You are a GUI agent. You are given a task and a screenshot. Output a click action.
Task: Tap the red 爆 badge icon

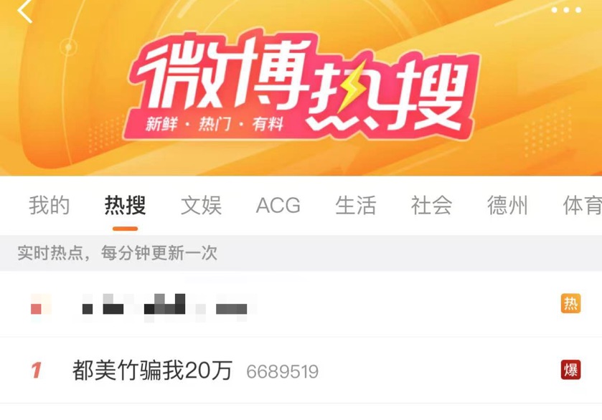coord(570,370)
